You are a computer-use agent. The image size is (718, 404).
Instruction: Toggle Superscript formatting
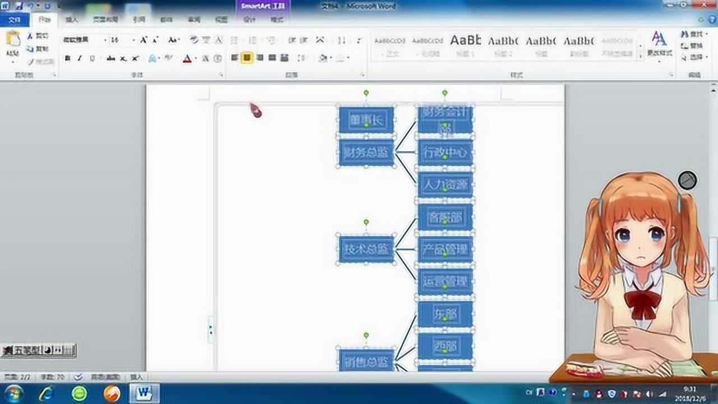pyautogui.click(x=135, y=58)
